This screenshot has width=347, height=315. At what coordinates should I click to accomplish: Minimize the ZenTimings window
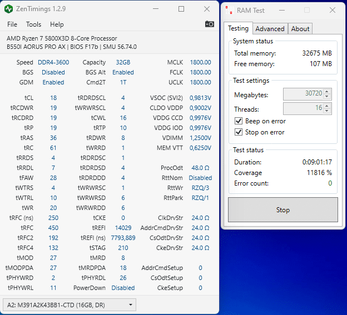(156, 9)
